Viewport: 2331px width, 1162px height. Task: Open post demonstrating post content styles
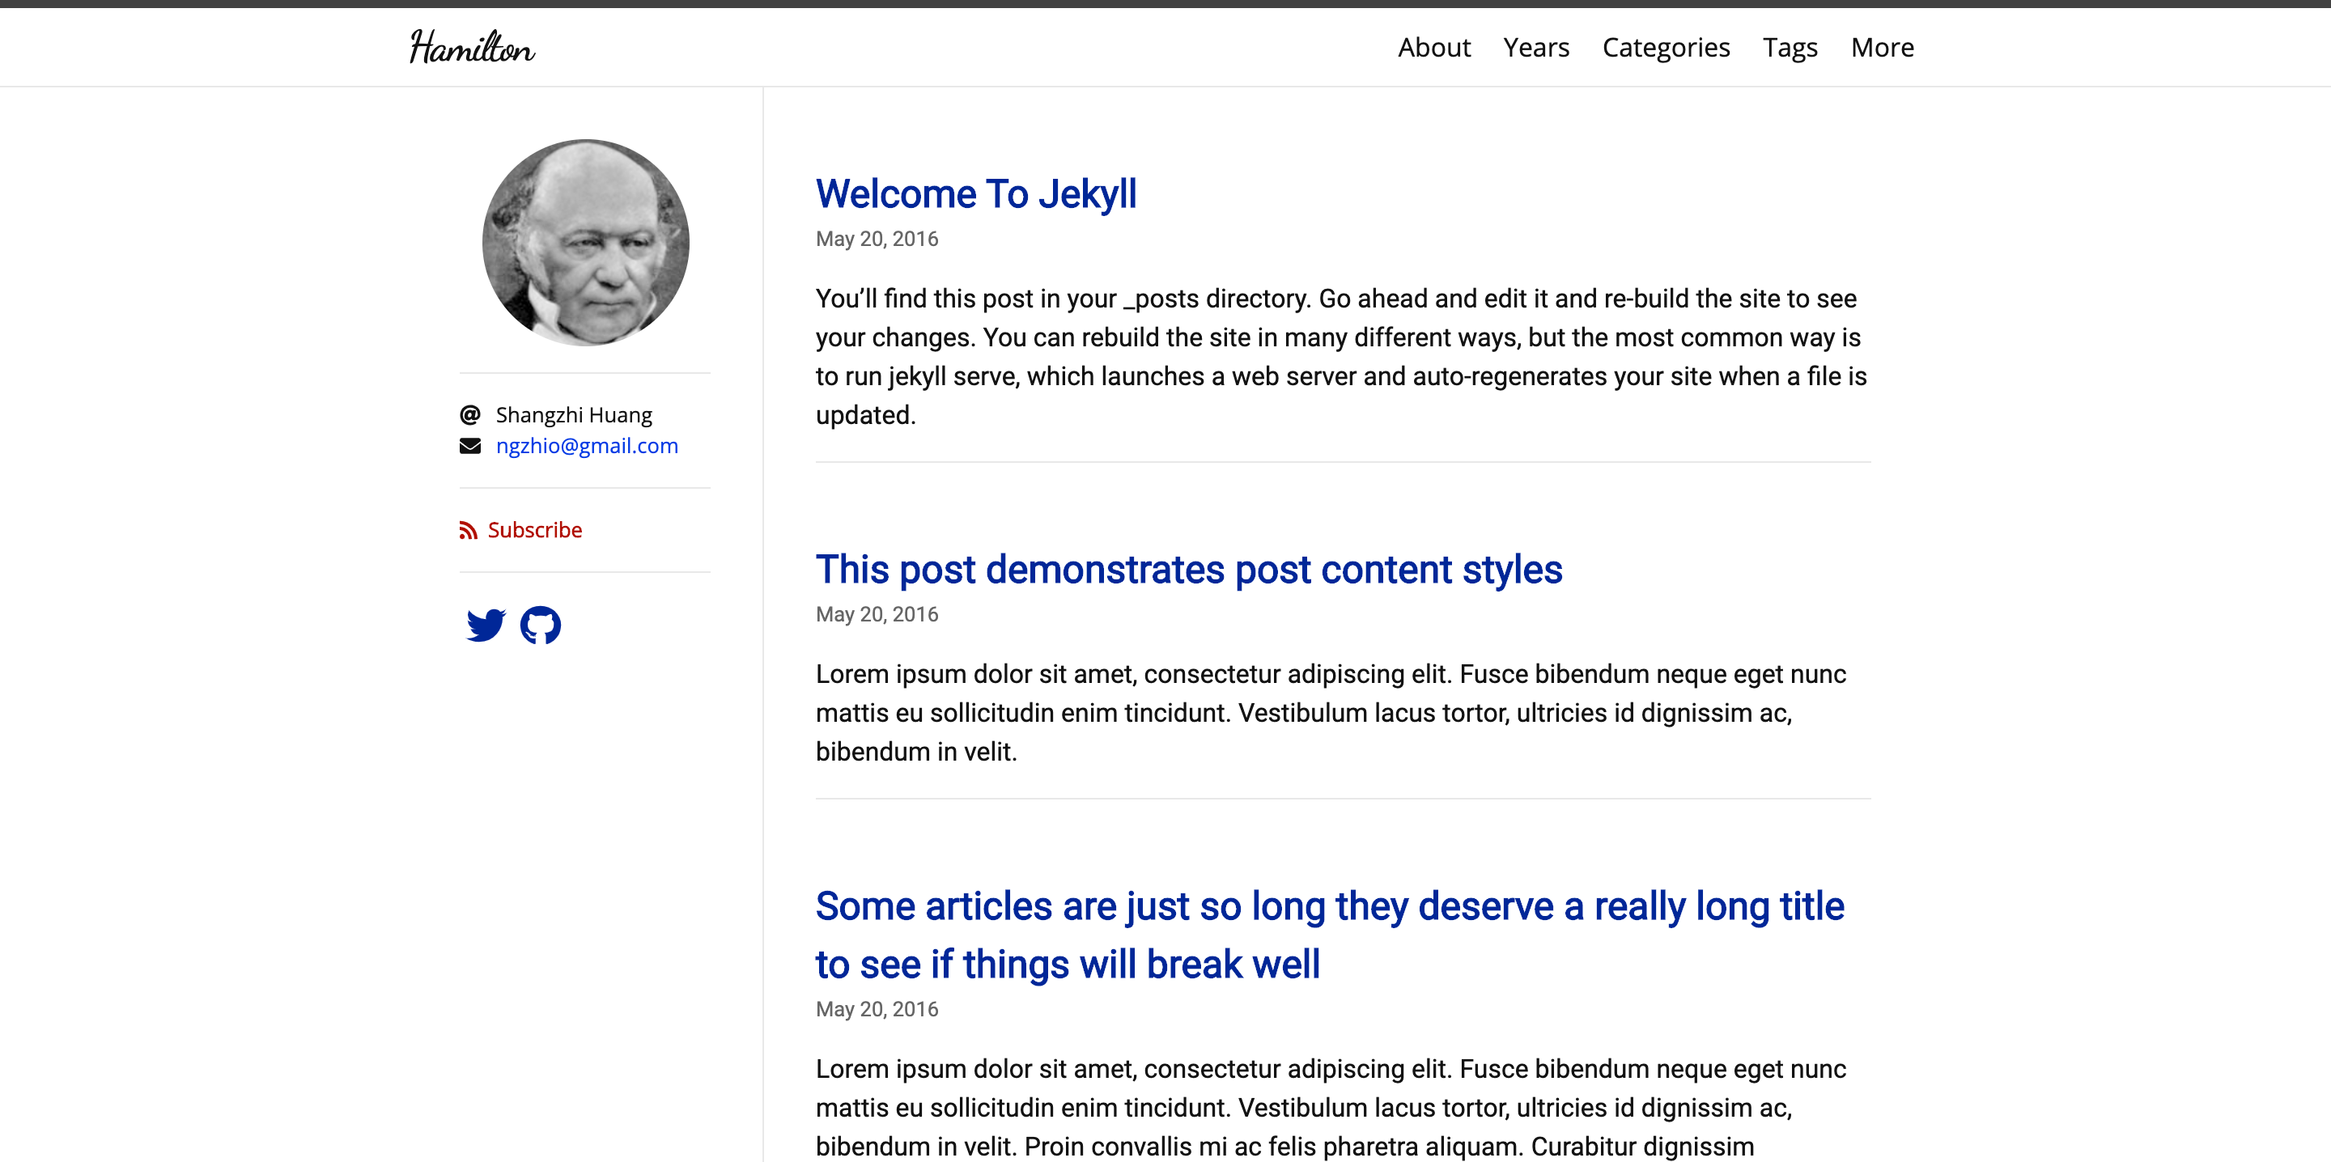[1188, 570]
